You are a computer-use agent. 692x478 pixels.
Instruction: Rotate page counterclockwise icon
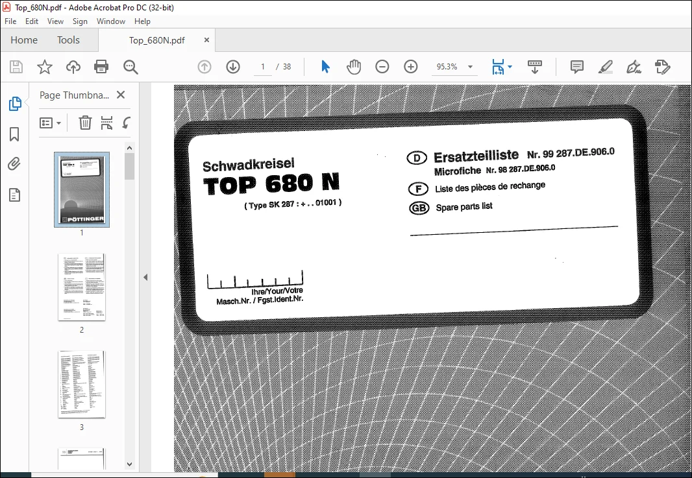(x=126, y=123)
